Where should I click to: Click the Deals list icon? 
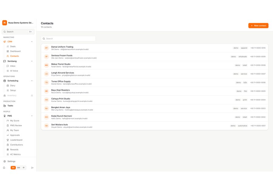click(x=8, y=47)
